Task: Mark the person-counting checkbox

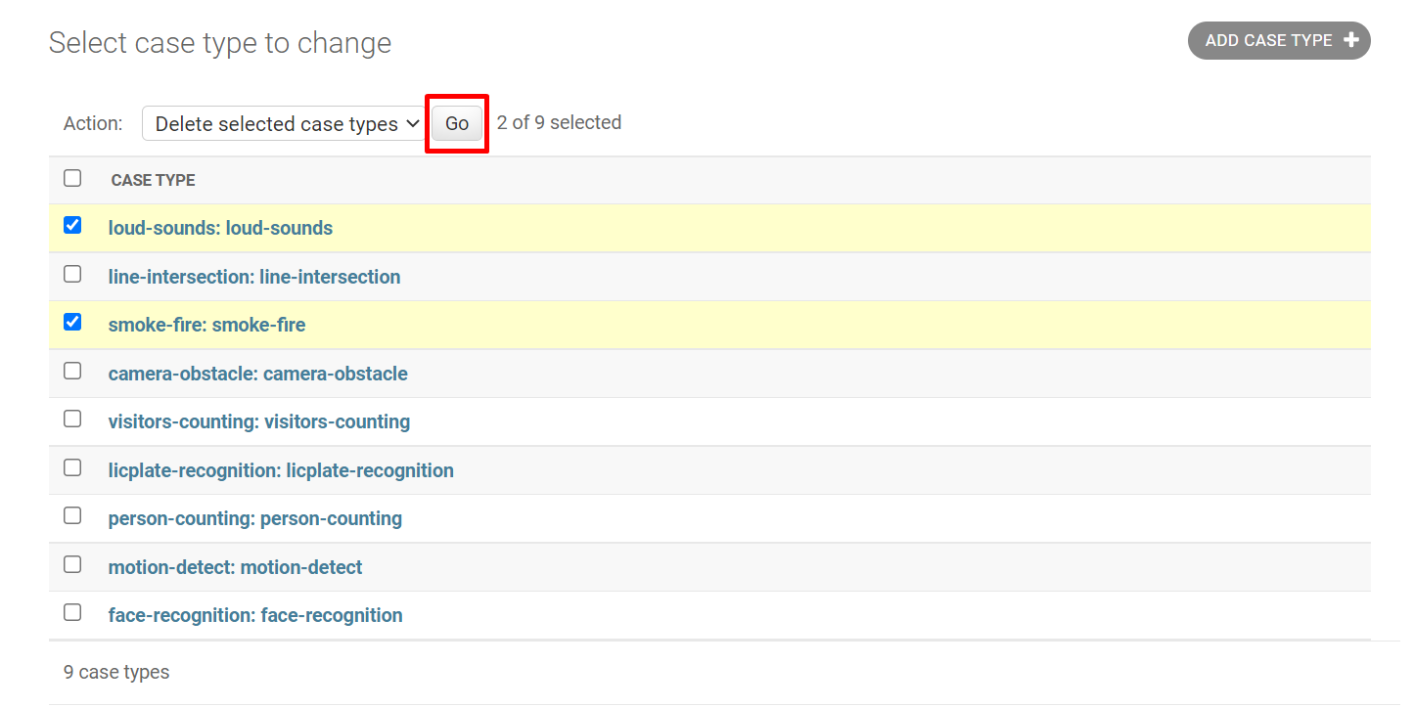Action: click(72, 516)
